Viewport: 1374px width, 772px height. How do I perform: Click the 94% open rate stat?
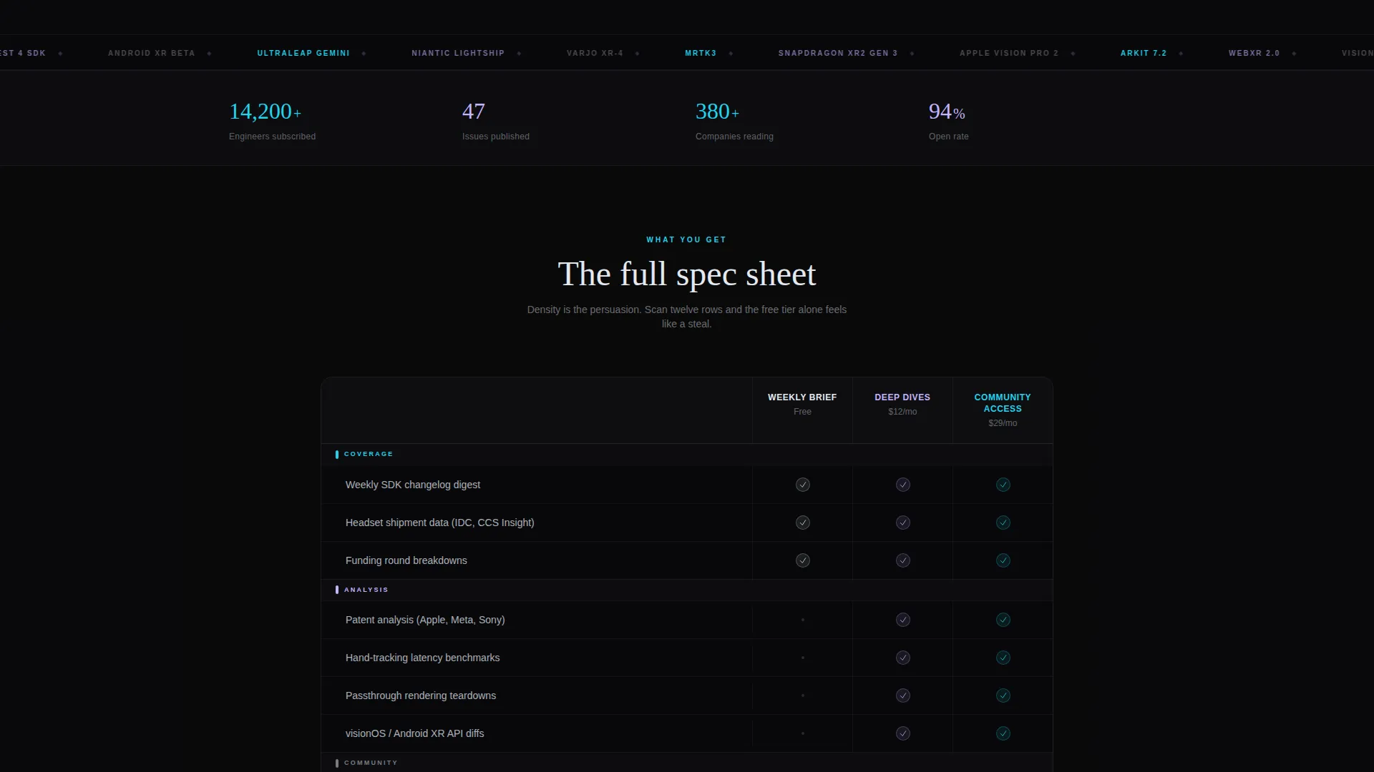948,120
